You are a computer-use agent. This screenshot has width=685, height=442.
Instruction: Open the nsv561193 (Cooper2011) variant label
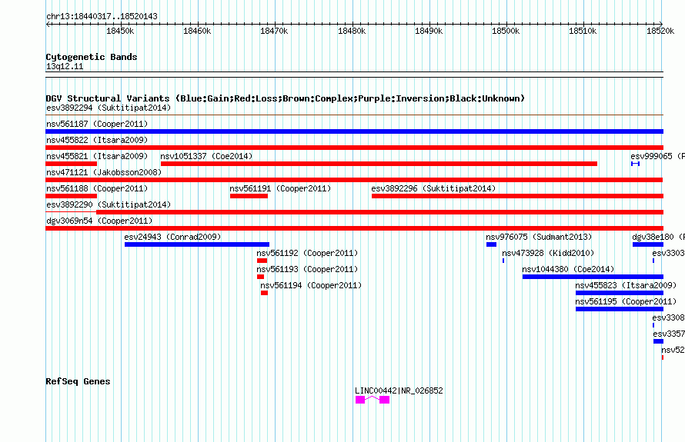[307, 269]
